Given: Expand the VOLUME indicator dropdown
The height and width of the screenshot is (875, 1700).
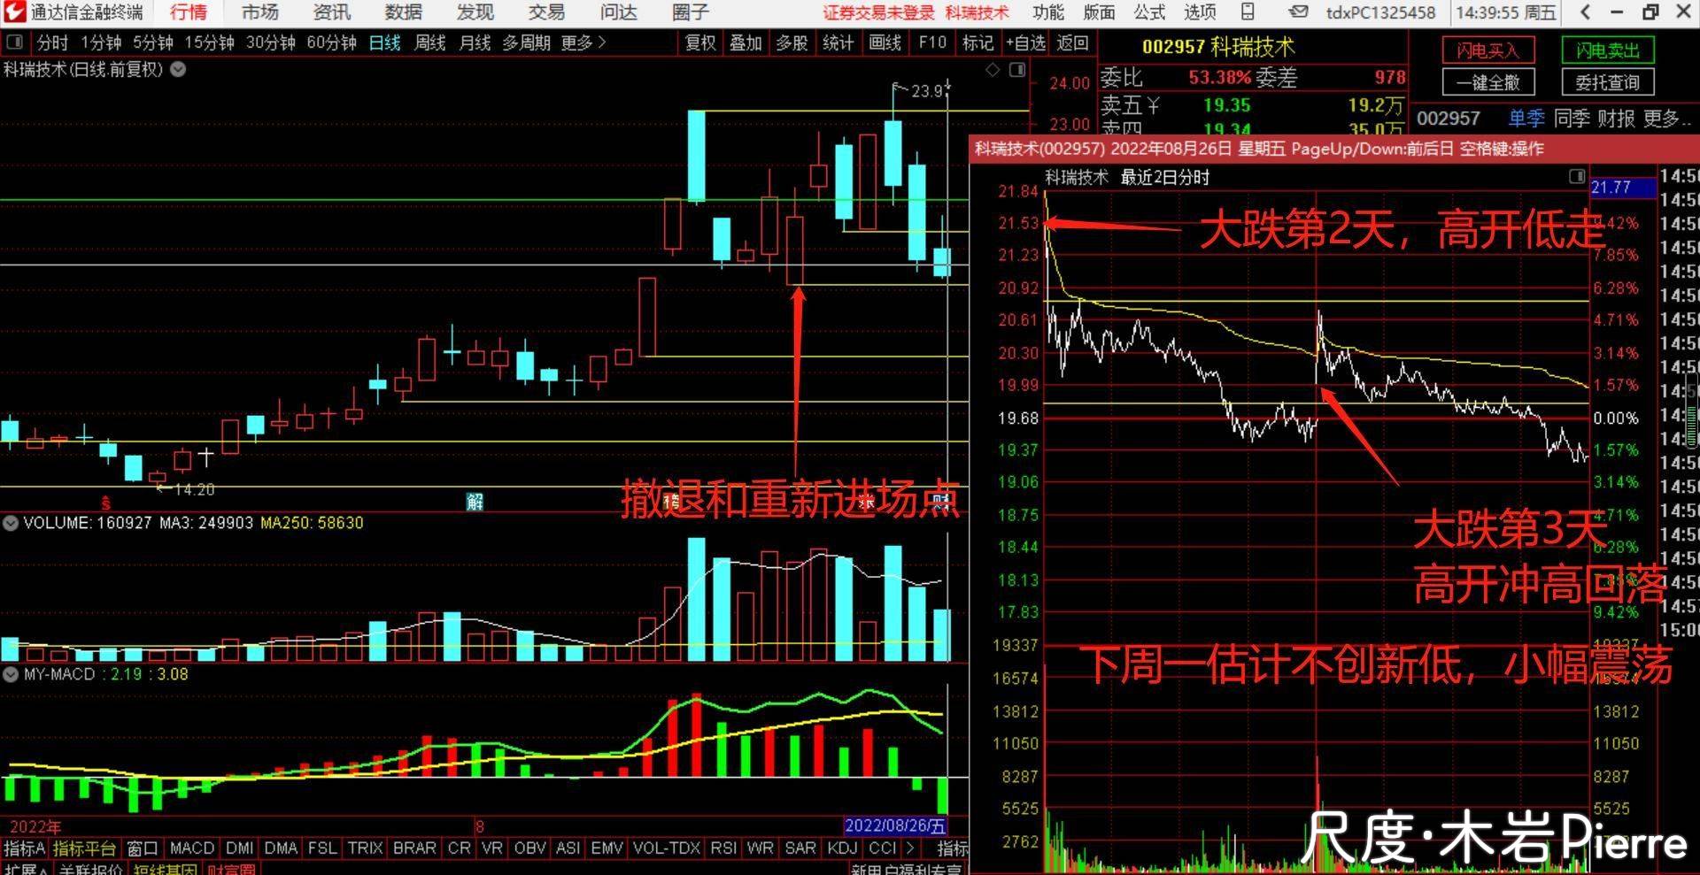Looking at the screenshot, I should (x=11, y=523).
